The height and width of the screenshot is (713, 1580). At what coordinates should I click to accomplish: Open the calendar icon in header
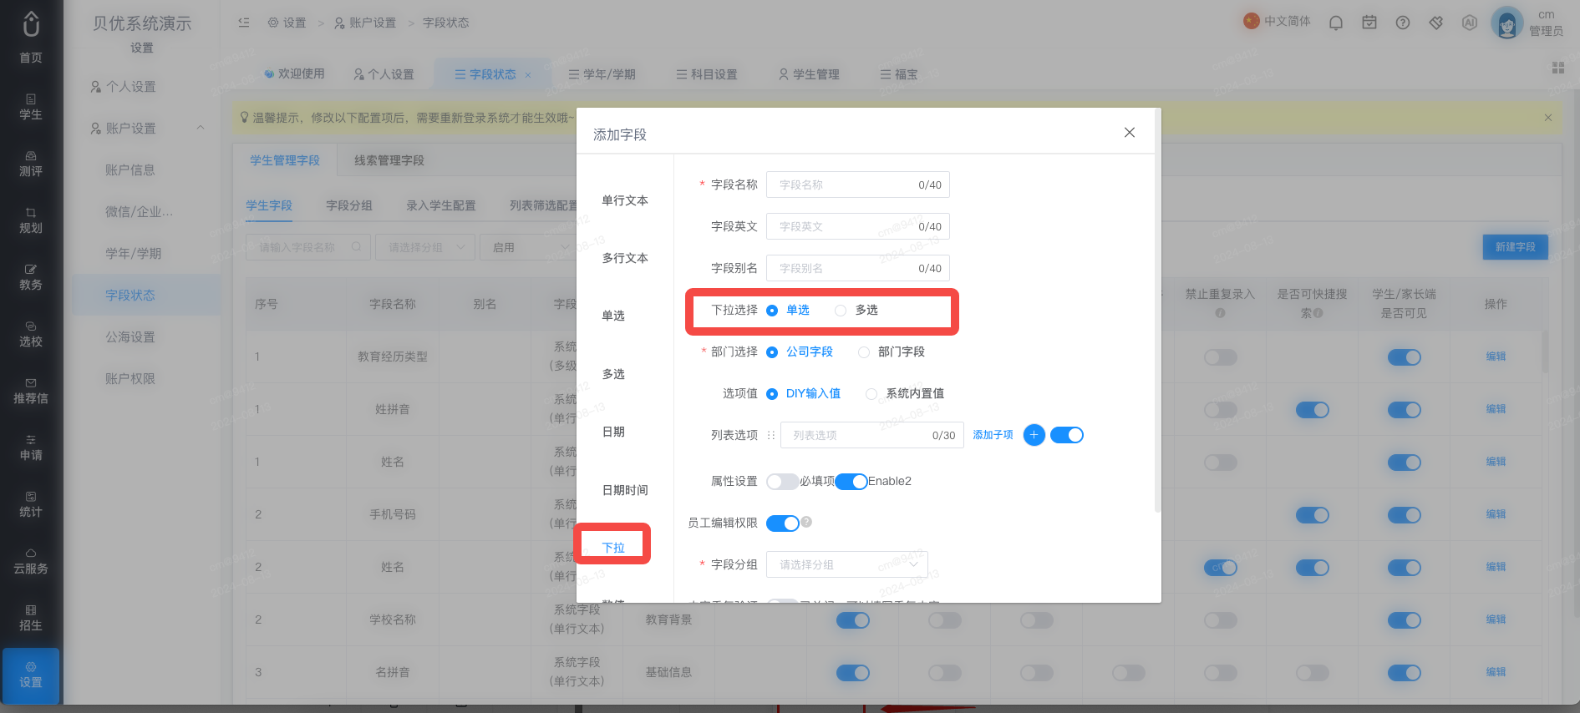1369,23
